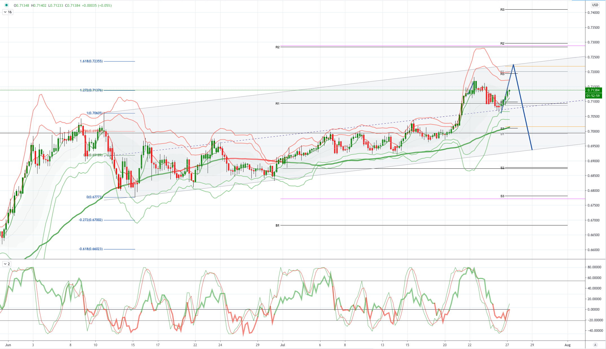Collapse the lower pane's 2 indicators legend
The image size is (606, 349).
(7, 264)
